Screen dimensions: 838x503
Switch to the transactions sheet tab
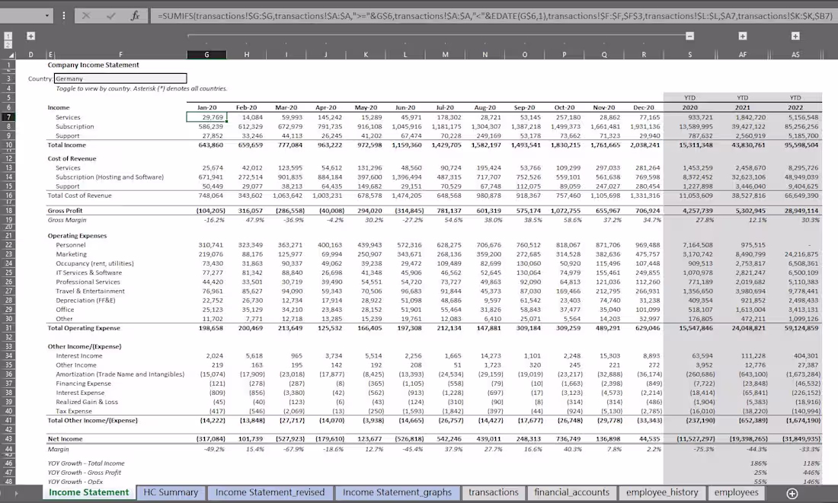coord(494,492)
